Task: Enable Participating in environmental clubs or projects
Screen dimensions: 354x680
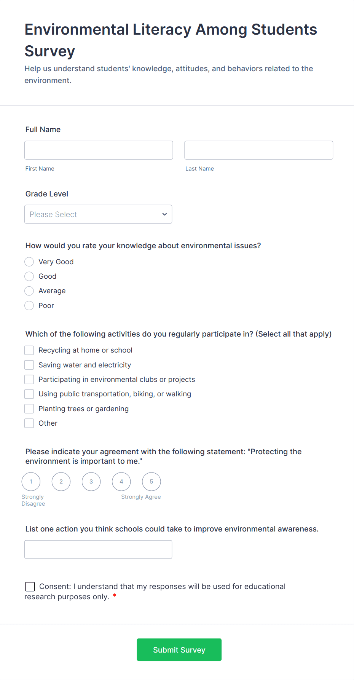Action: tap(29, 379)
